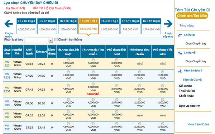The width and height of the screenshot is (215, 134).
Task: Go to previous 7 days arrow
Action: (9, 24)
